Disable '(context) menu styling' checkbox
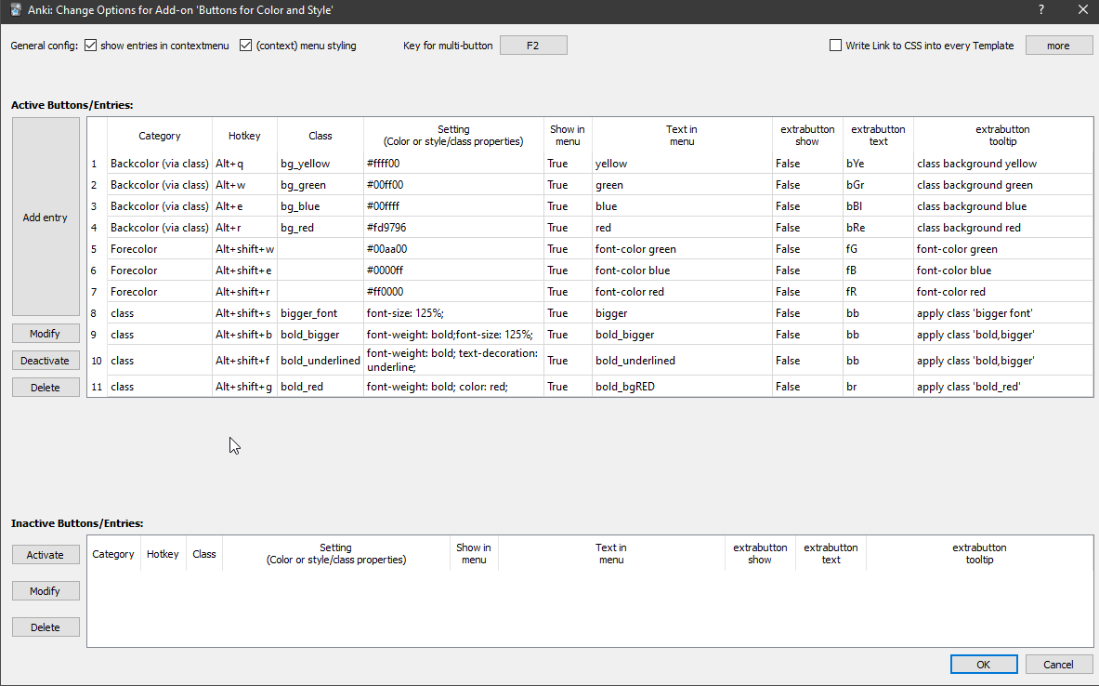 246,46
